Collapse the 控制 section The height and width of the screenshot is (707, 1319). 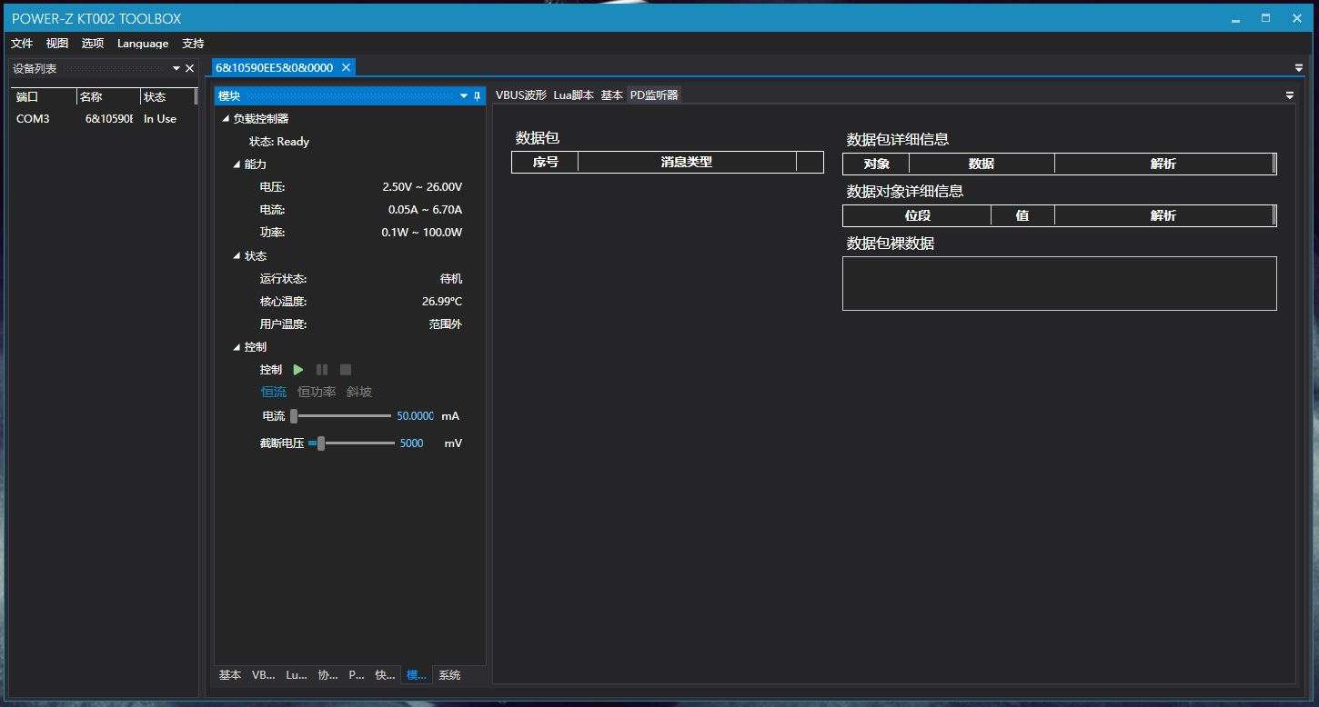pyautogui.click(x=237, y=347)
